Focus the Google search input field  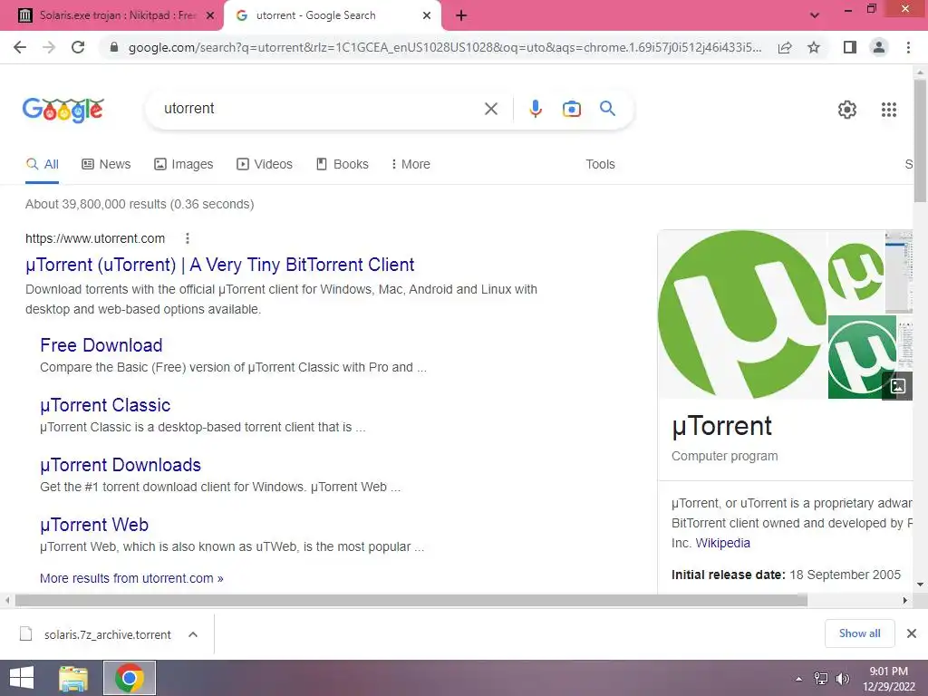tap(320, 109)
